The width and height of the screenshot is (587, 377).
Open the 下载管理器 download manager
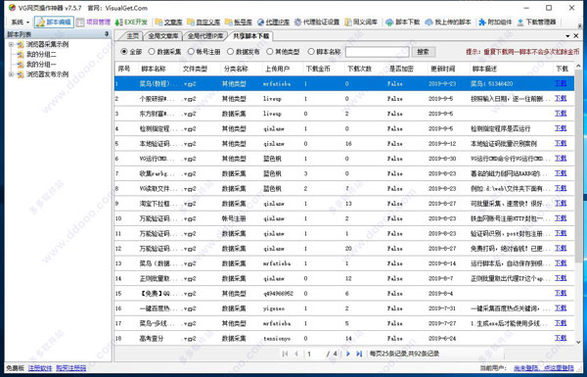[x=536, y=23]
